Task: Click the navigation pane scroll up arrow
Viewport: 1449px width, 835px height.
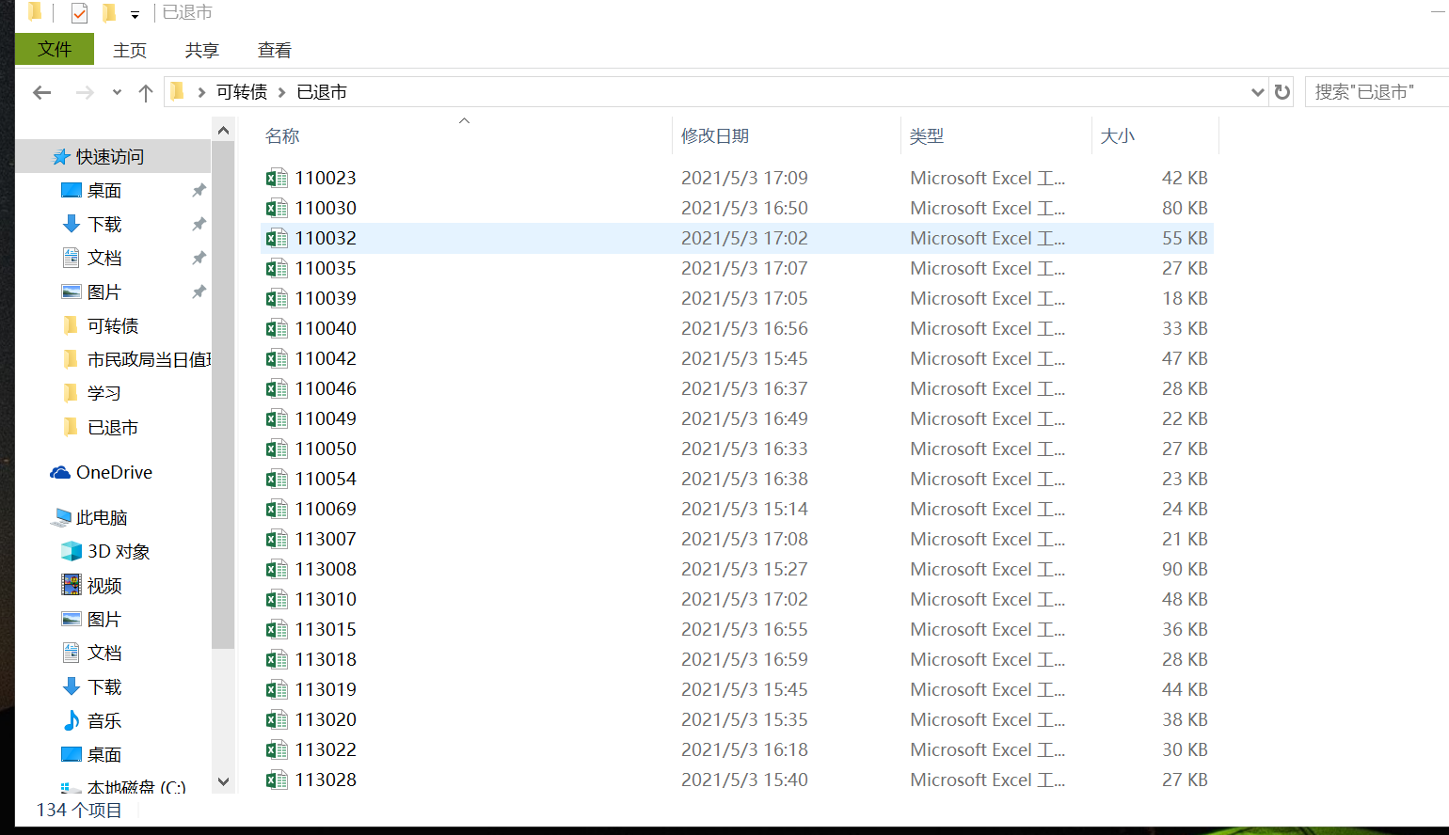Action: [224, 131]
